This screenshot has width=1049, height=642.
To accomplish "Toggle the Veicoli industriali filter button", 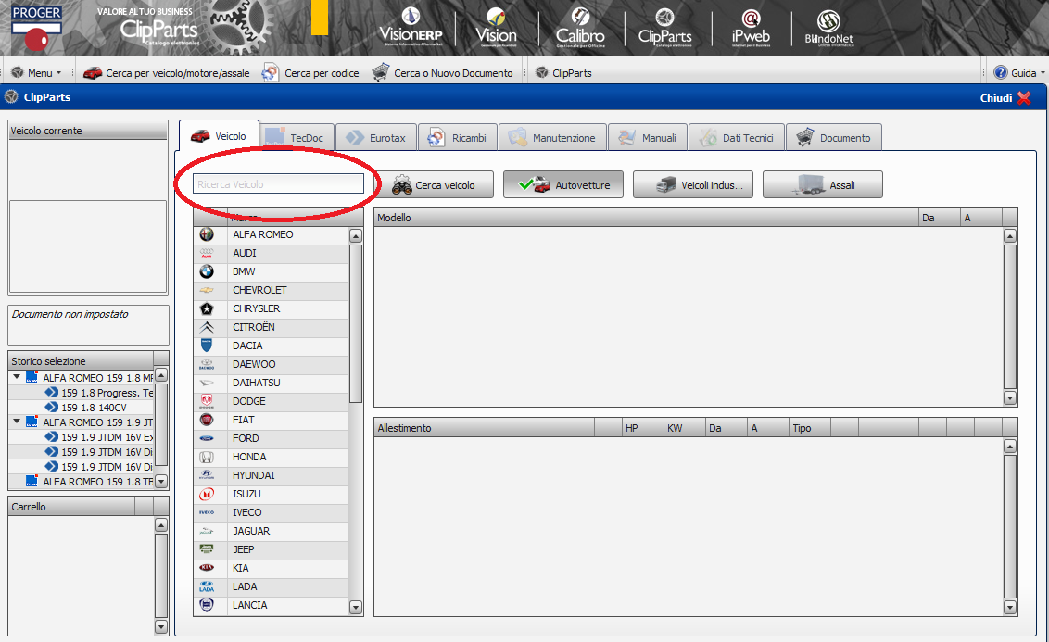I will point(693,185).
